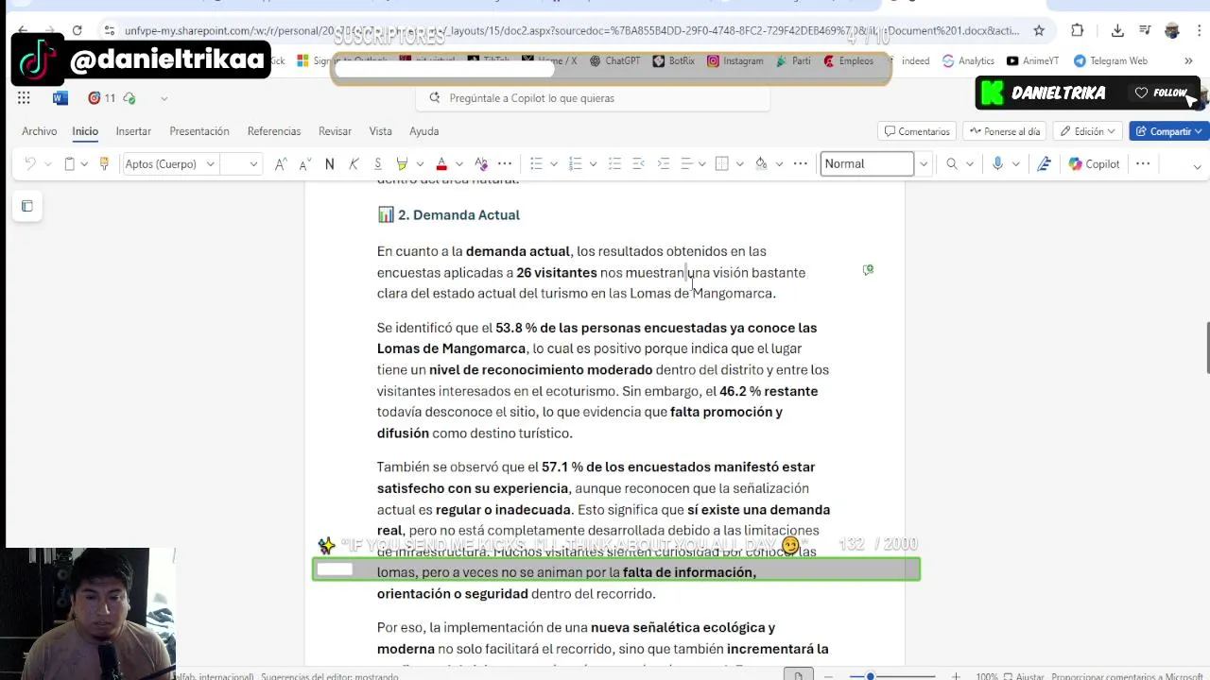Open the navigation pane icon at left margin

click(27, 206)
